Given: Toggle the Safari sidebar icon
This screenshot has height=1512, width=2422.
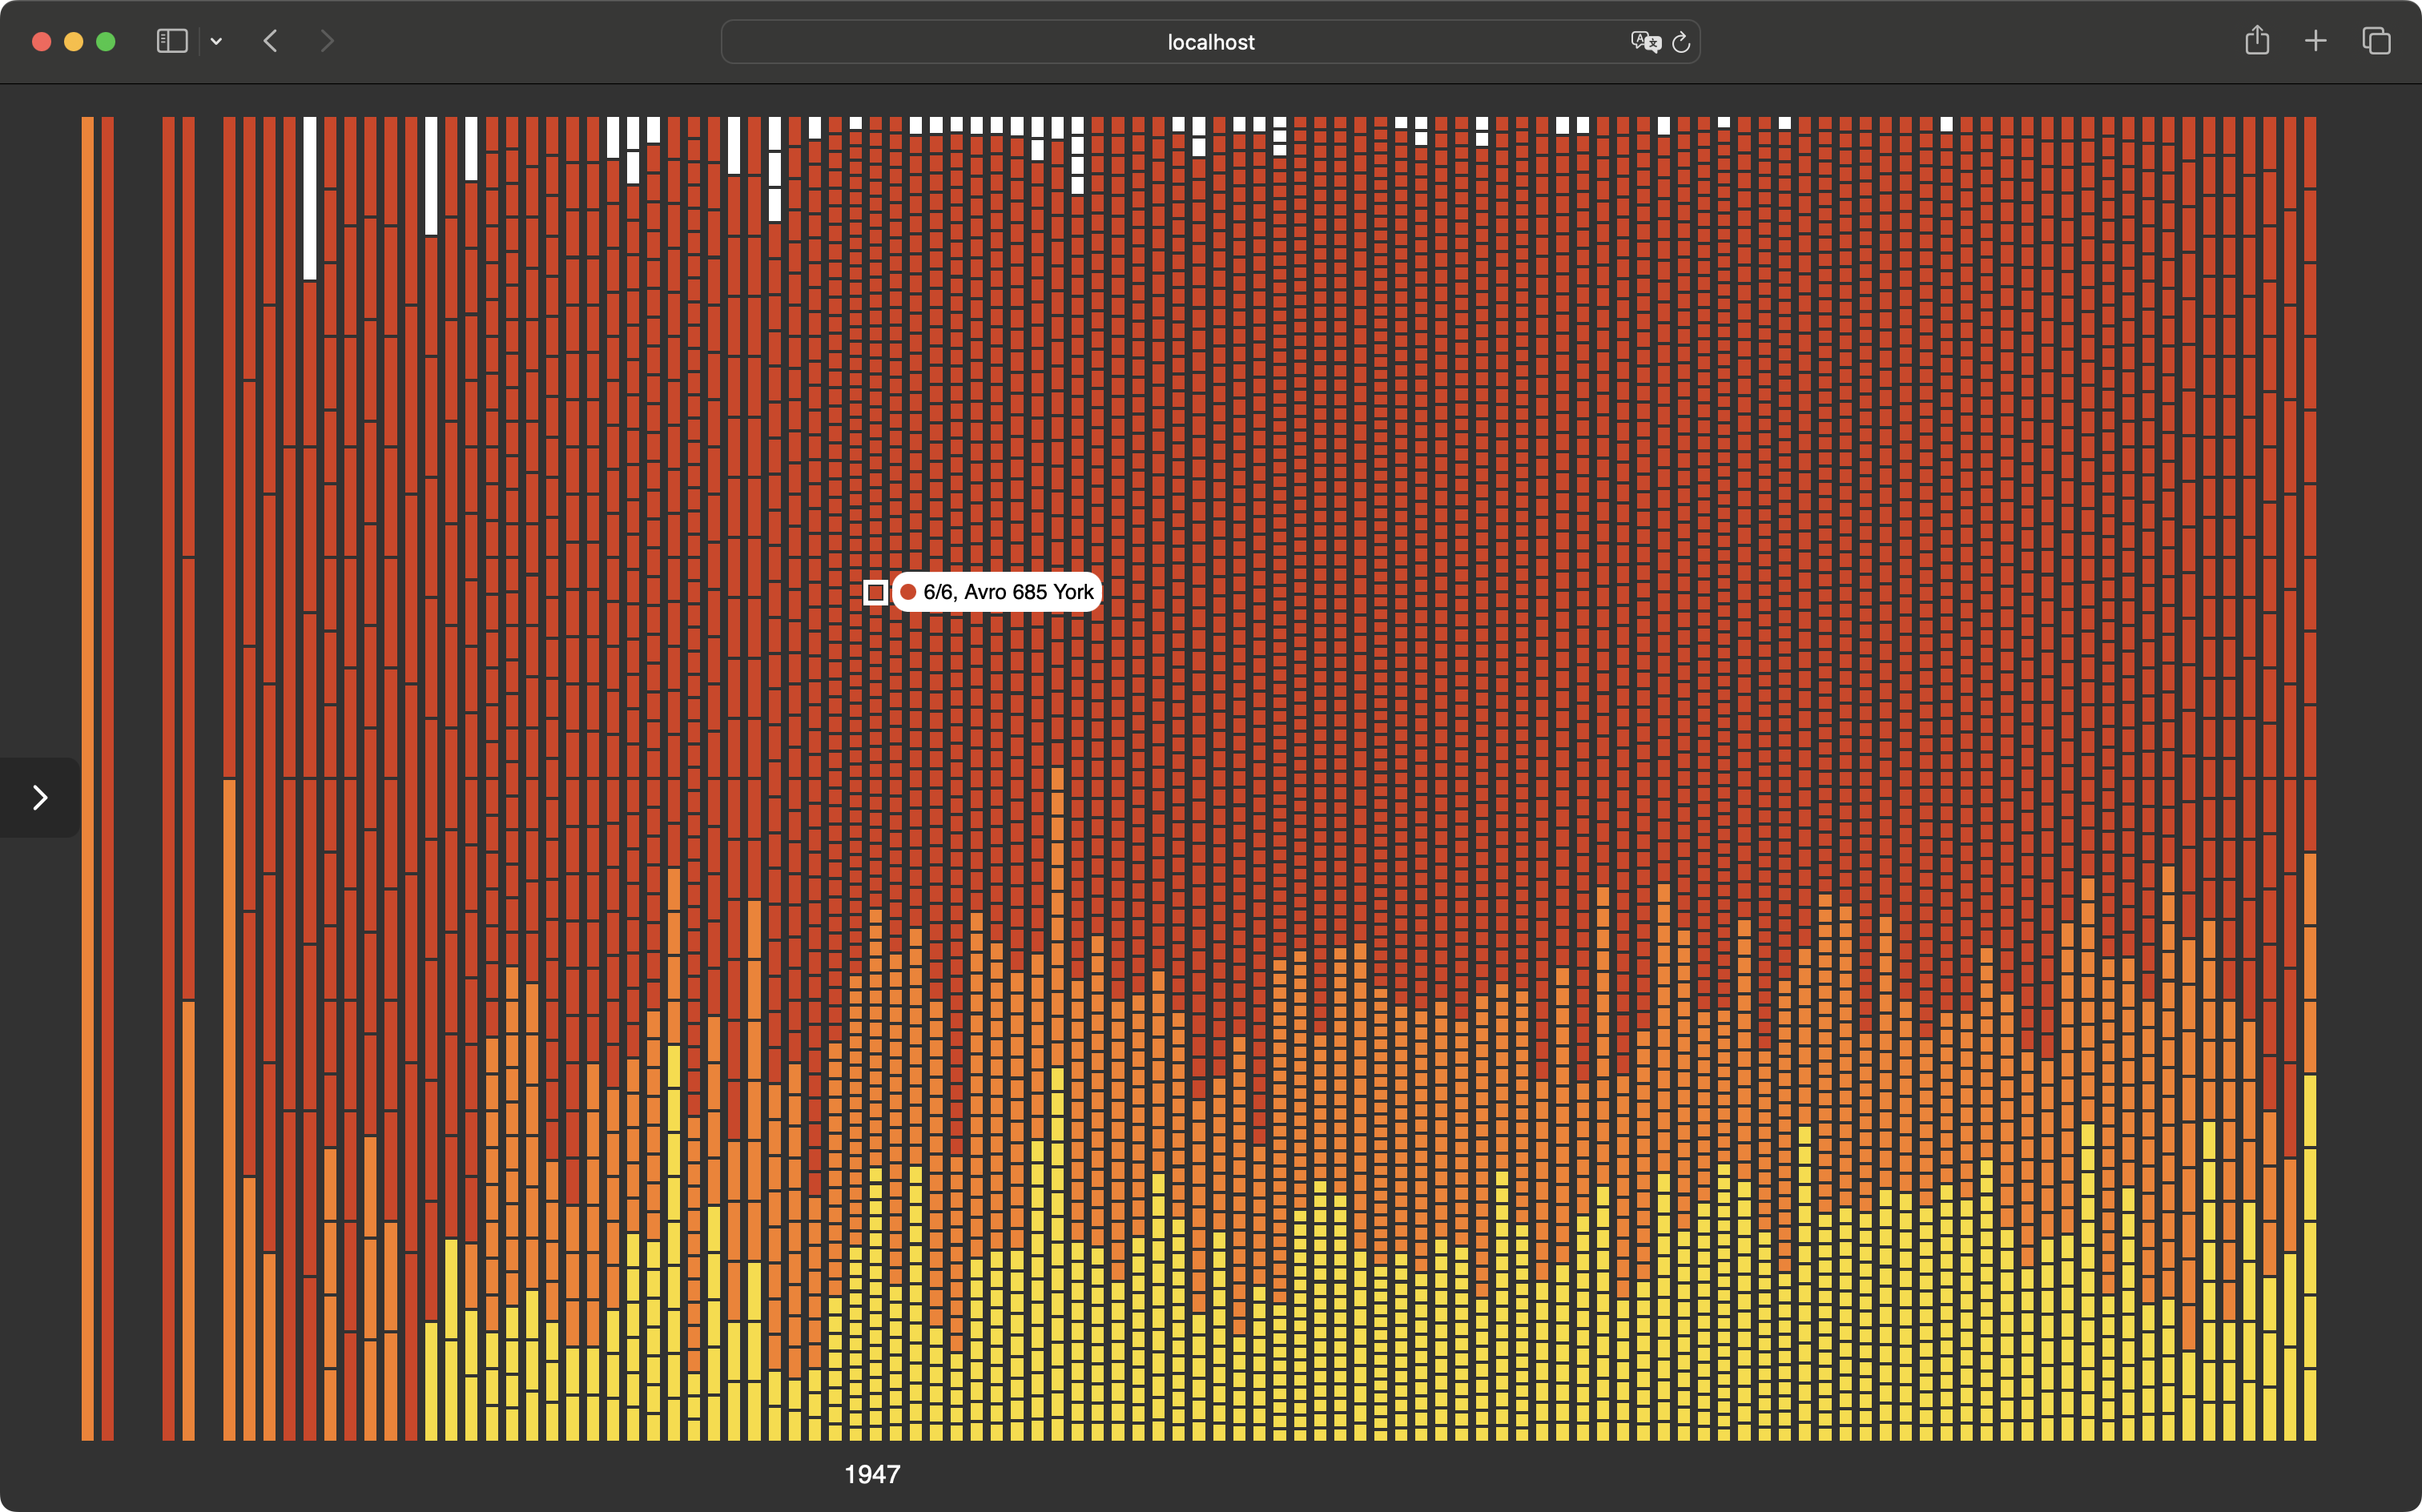Looking at the screenshot, I should 172,41.
